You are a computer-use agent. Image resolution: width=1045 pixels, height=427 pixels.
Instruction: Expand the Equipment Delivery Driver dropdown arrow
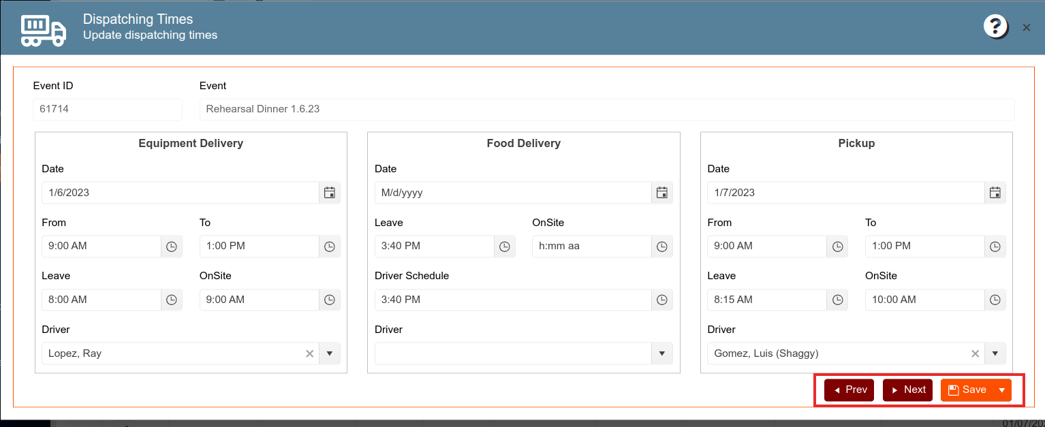click(330, 353)
